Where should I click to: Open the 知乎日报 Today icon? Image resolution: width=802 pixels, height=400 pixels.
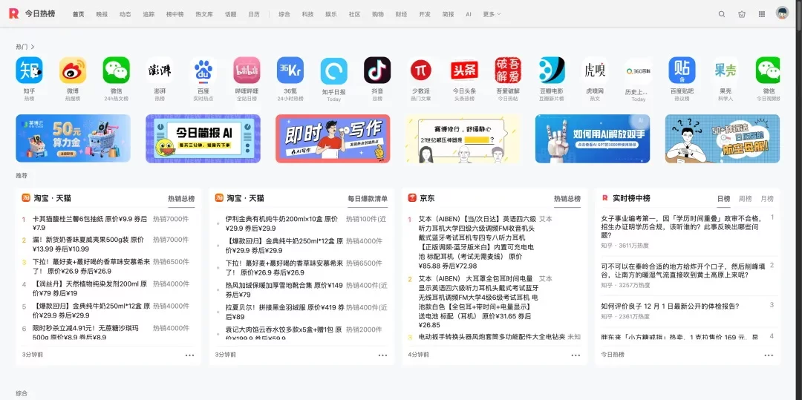[334, 71]
